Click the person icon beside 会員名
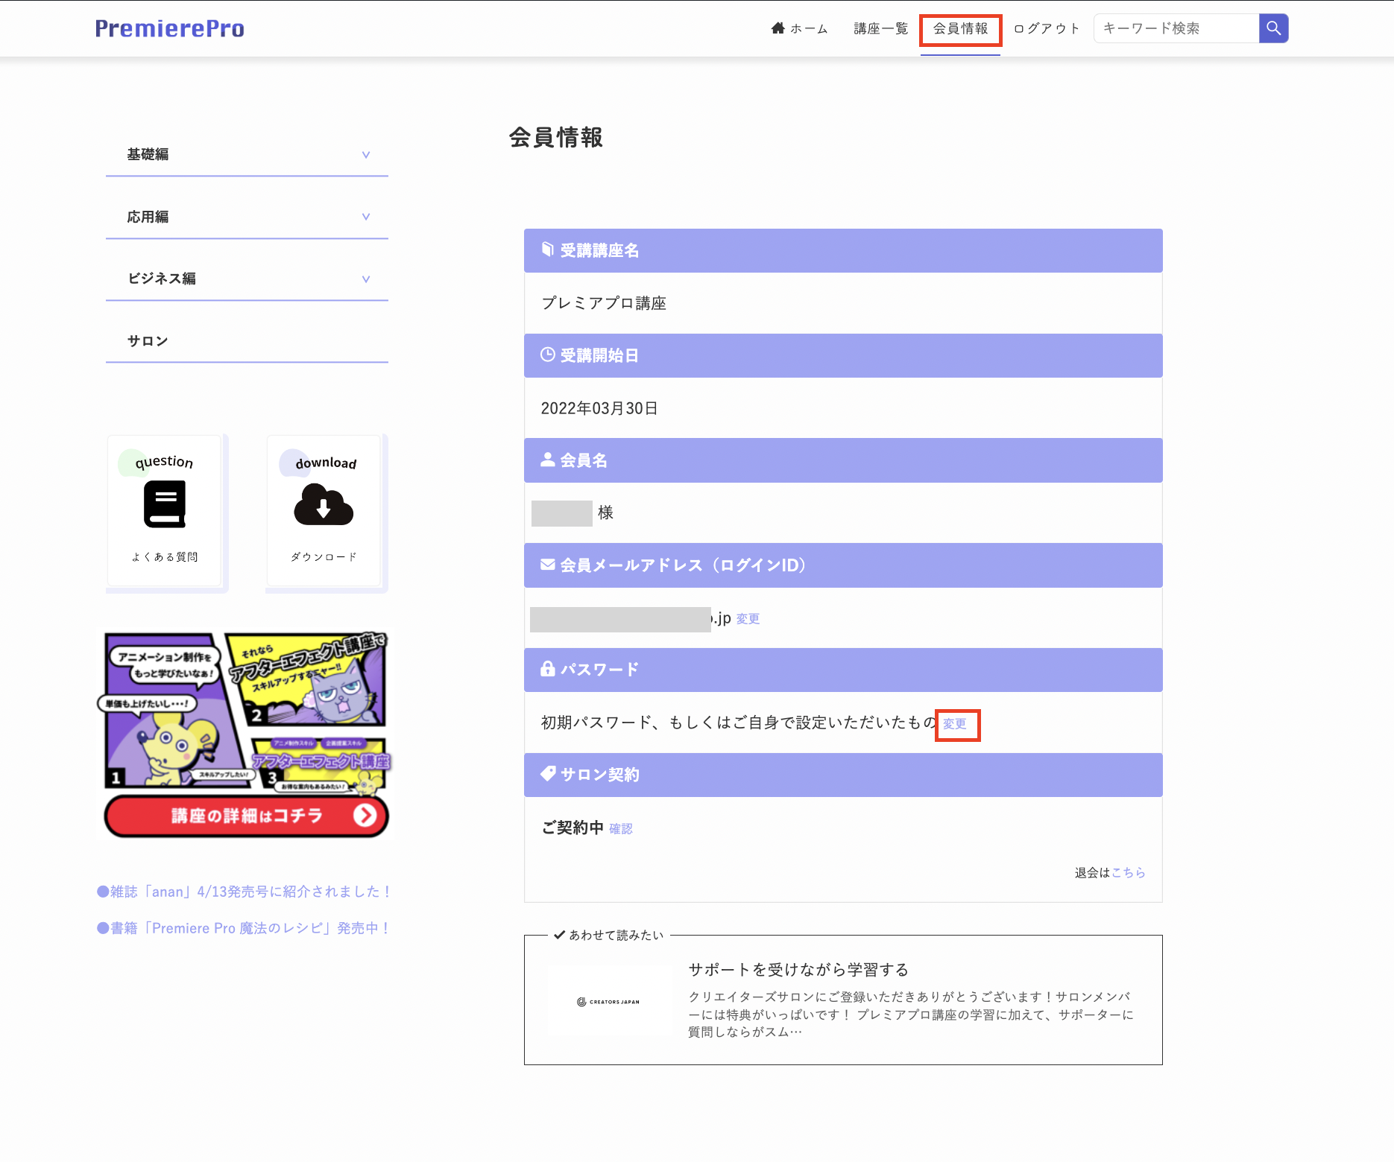 tap(546, 460)
